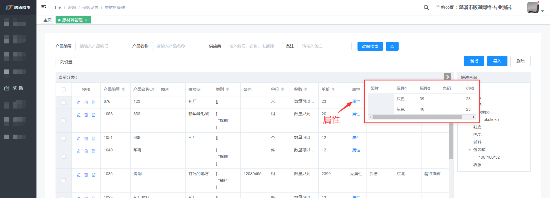Click the 高级搜索 button
The image size is (550, 198).
(370, 46)
